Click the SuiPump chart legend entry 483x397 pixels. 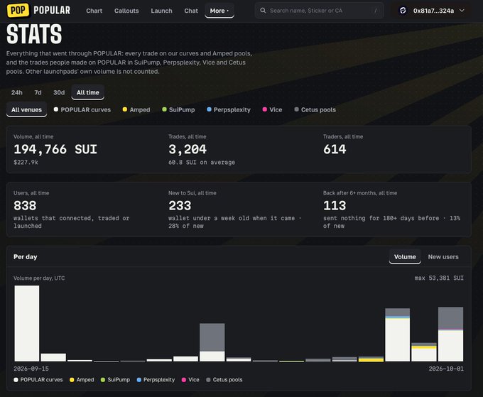[115, 380]
